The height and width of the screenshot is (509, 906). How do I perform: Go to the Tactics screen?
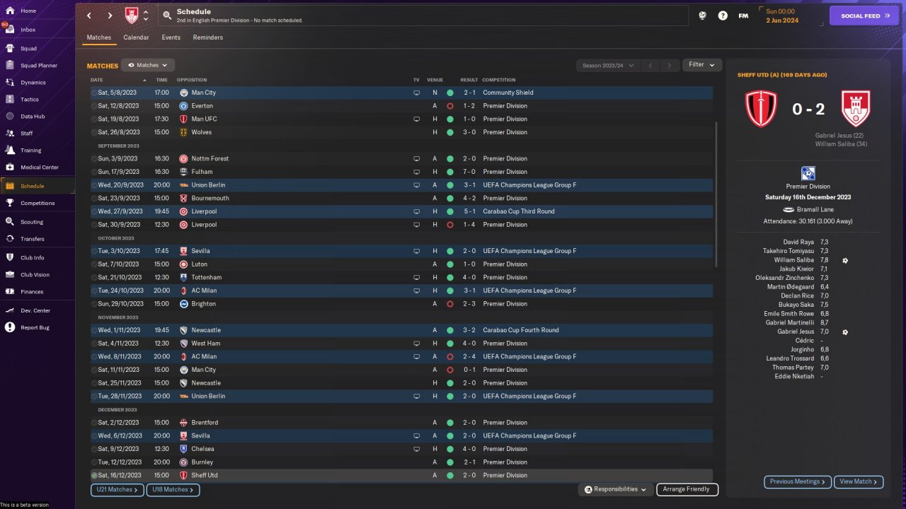click(x=30, y=100)
